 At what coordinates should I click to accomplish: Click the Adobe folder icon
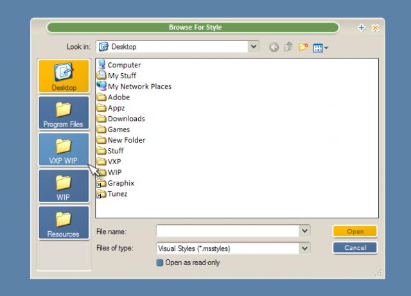101,97
